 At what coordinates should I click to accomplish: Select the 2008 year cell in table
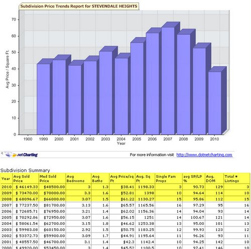coord(6,199)
